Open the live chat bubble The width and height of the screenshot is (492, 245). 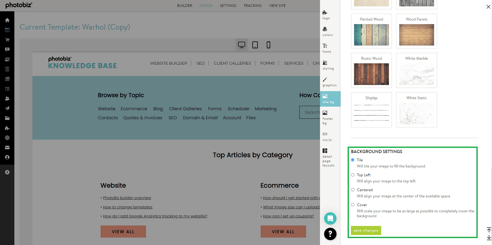(x=330, y=218)
